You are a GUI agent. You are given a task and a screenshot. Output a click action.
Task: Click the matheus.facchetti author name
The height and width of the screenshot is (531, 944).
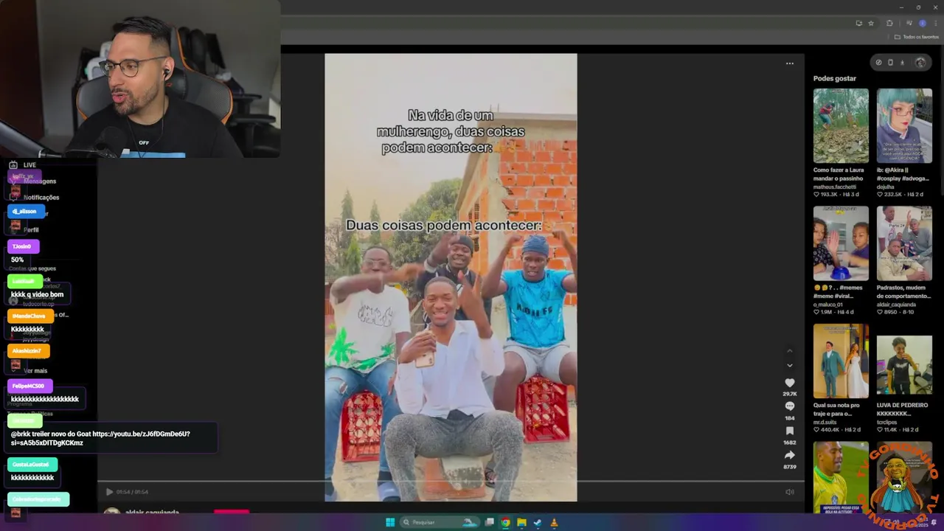pyautogui.click(x=836, y=187)
